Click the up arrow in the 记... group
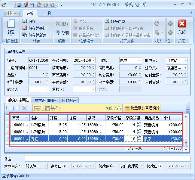Screen dimensions: 195x180 coord(170,23)
